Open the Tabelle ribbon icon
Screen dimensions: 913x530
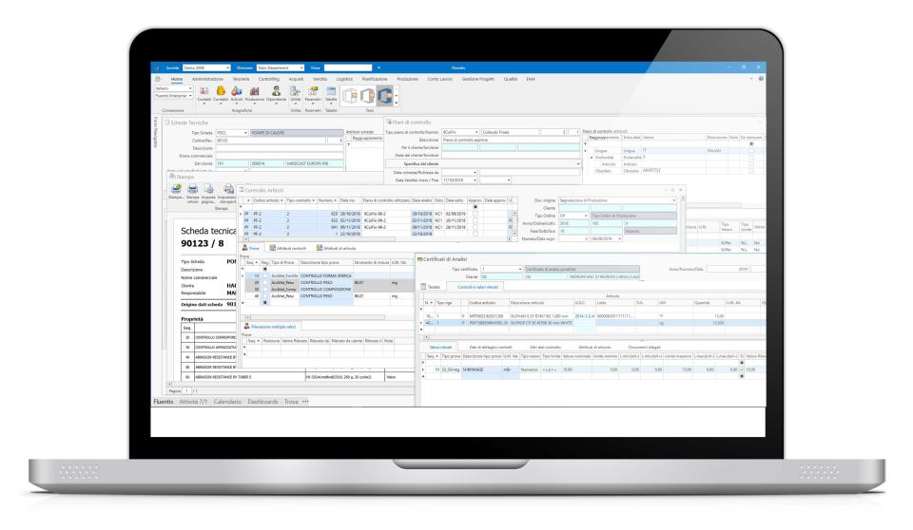click(x=331, y=93)
